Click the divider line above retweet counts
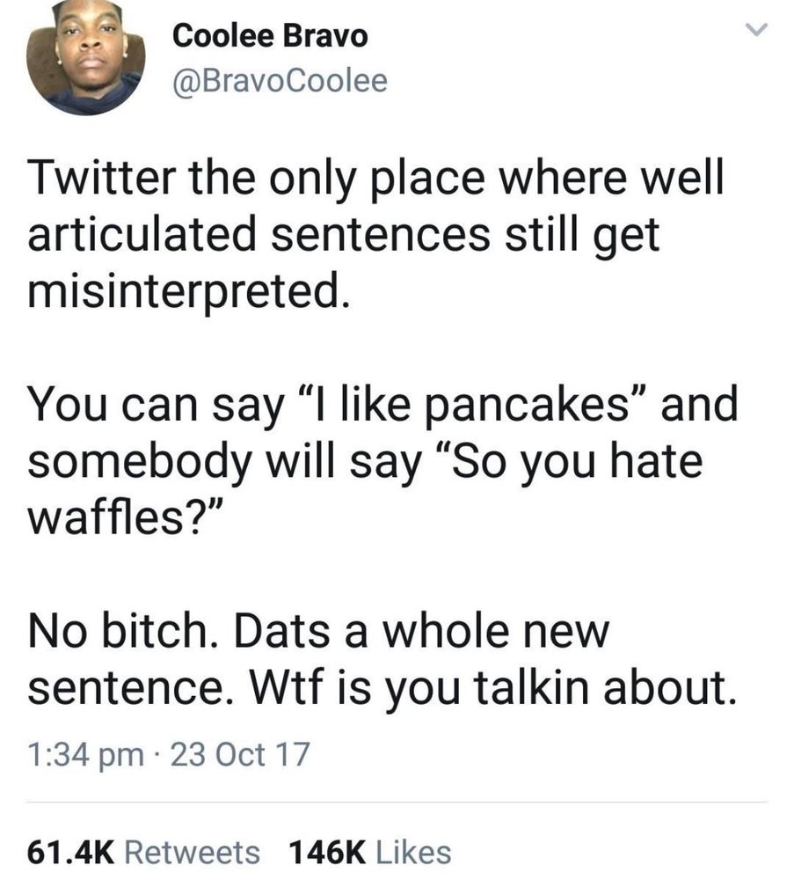Image resolution: width=794 pixels, height=880 pixels. click(397, 798)
